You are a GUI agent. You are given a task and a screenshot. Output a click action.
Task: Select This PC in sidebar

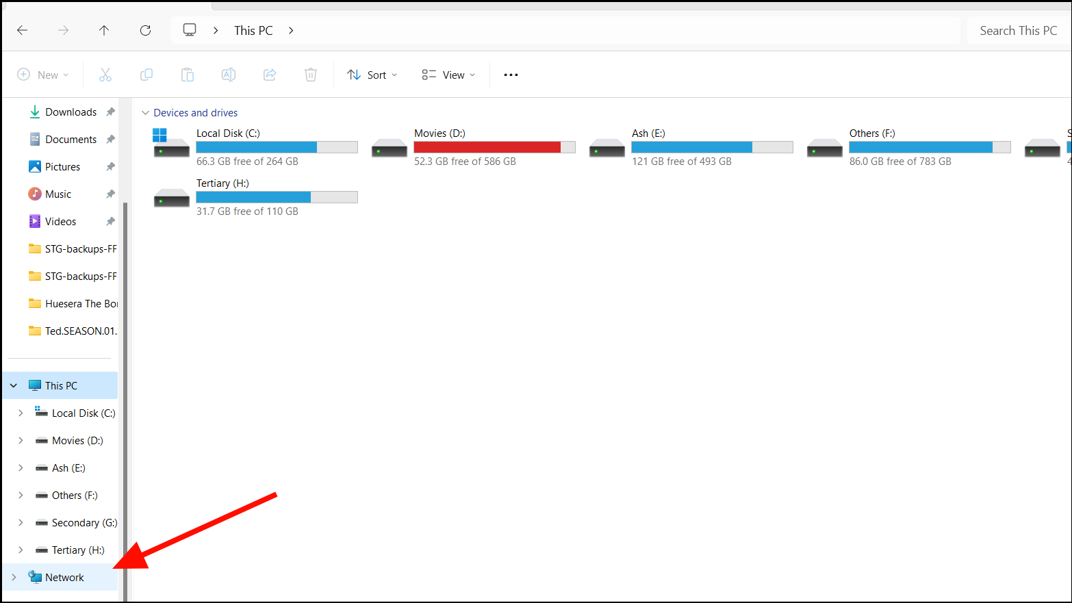(61, 385)
